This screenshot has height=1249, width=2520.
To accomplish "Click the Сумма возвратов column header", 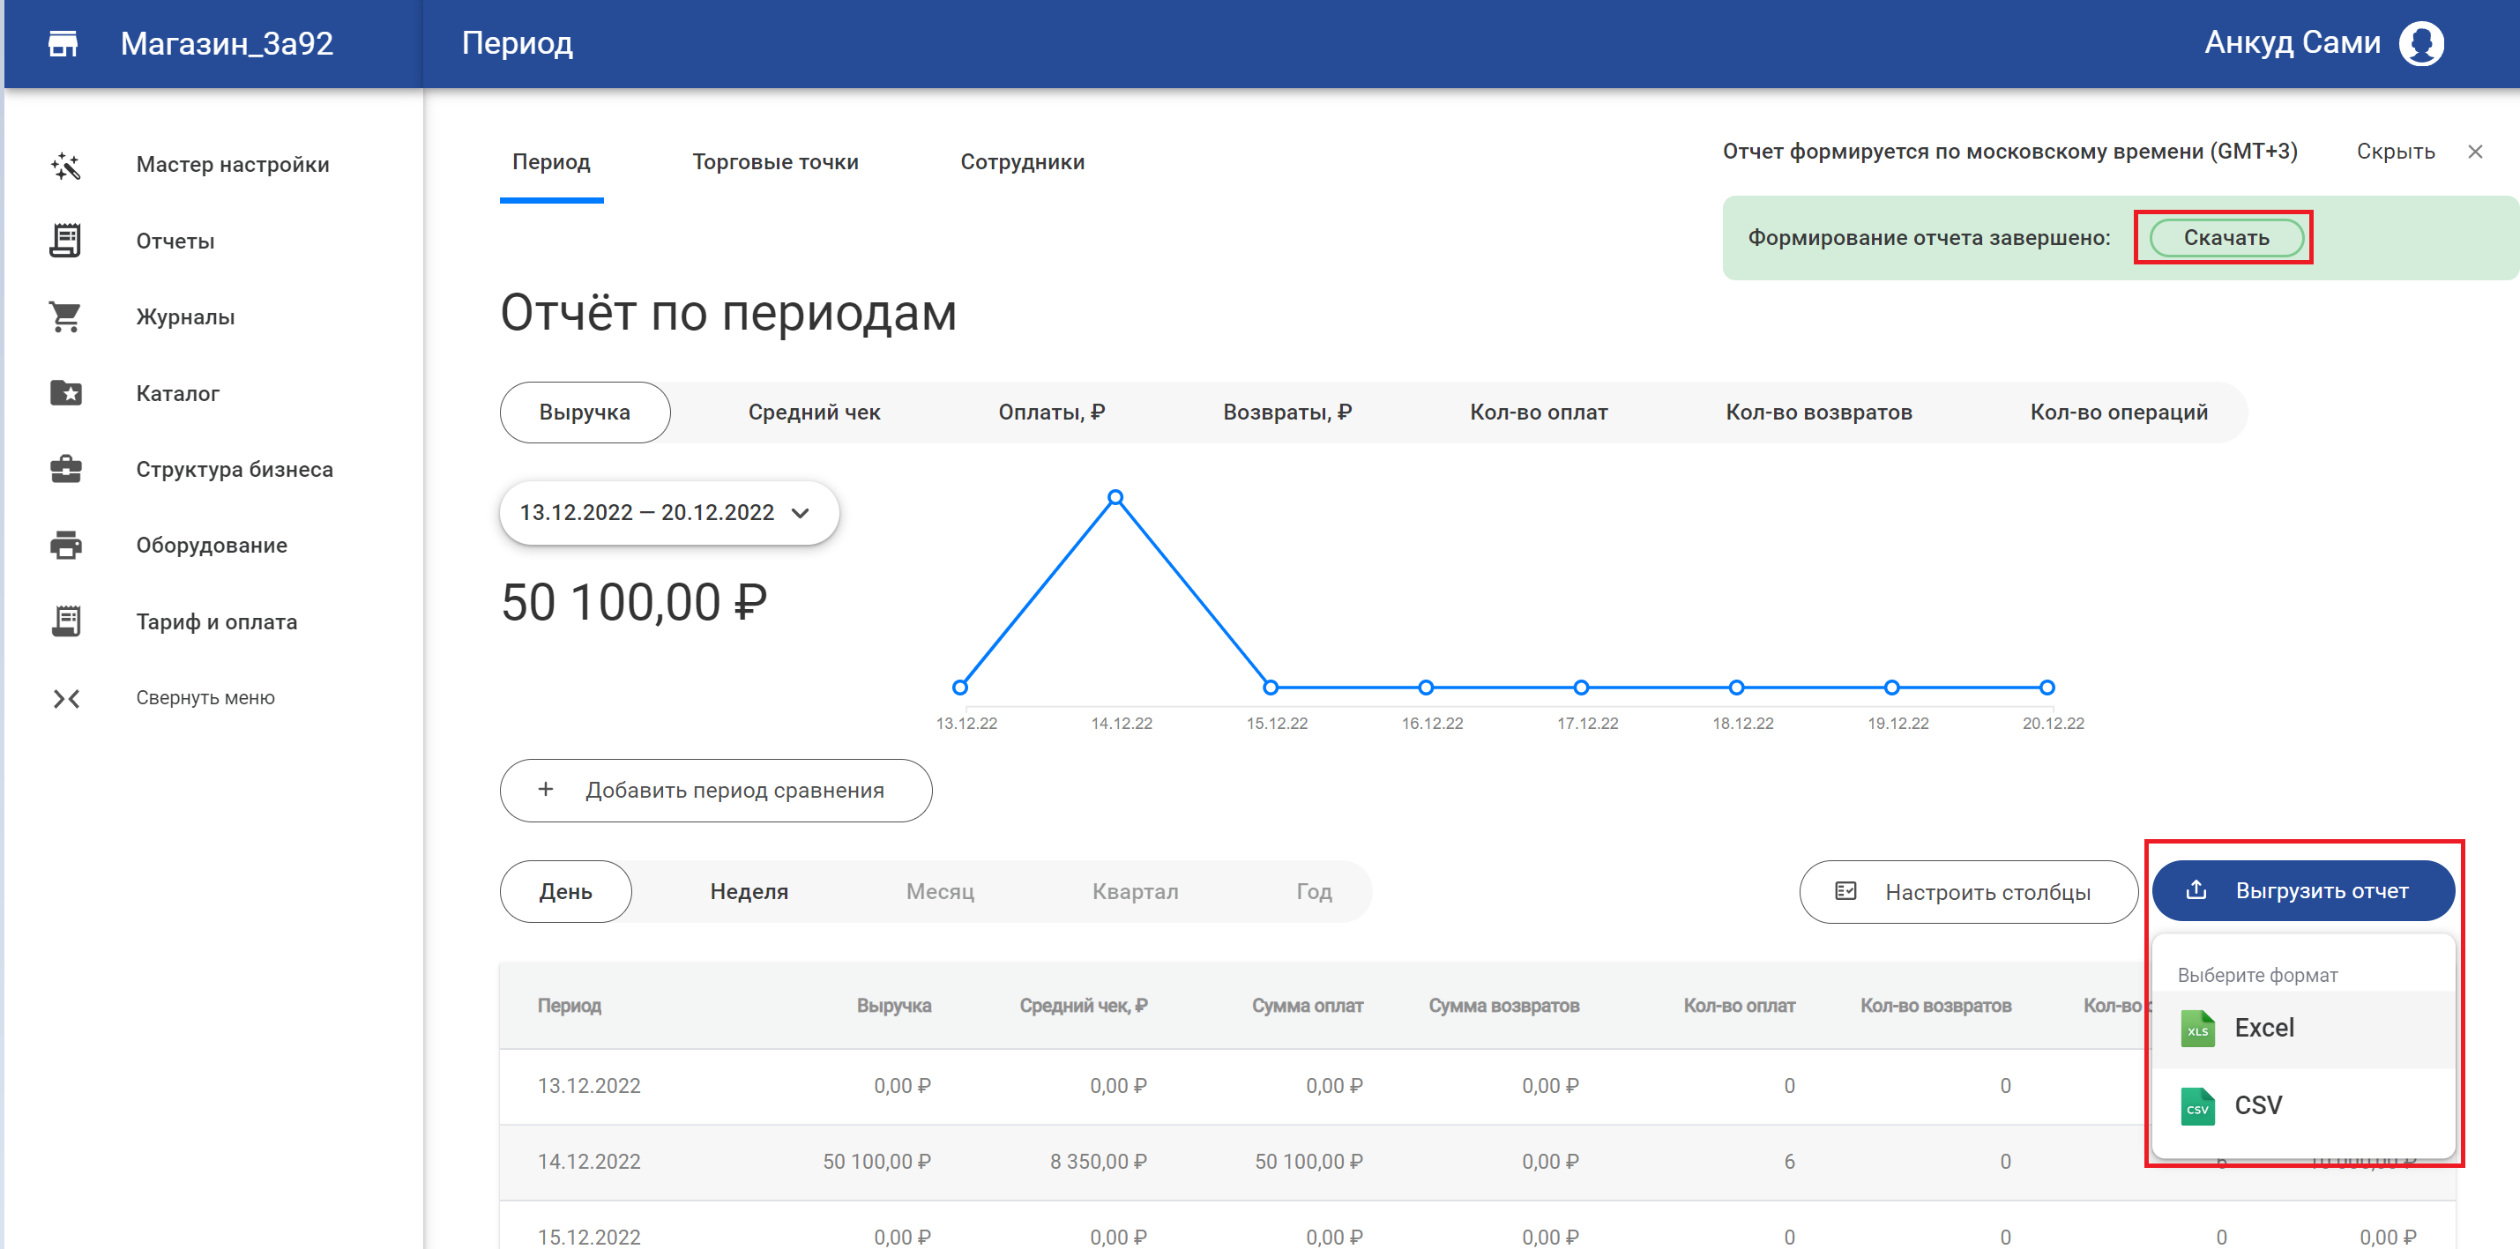I will (1503, 1006).
